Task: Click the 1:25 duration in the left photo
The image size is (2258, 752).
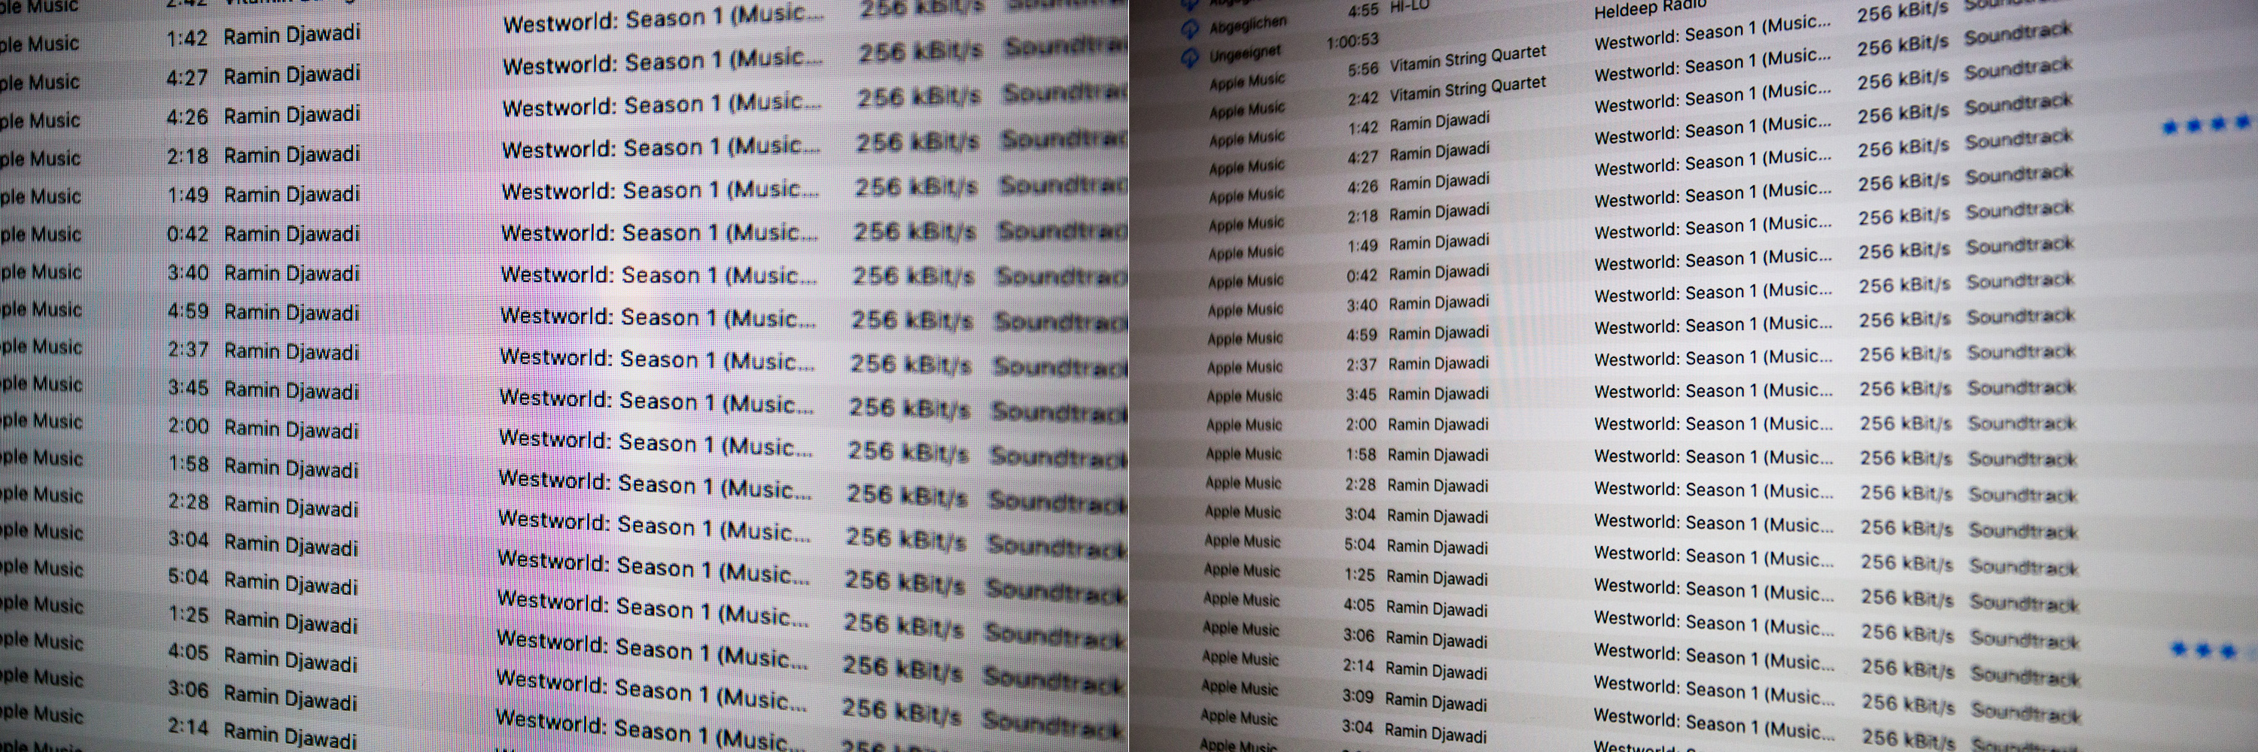Action: tap(188, 615)
